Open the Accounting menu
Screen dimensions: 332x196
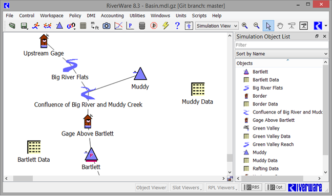coord(112,16)
